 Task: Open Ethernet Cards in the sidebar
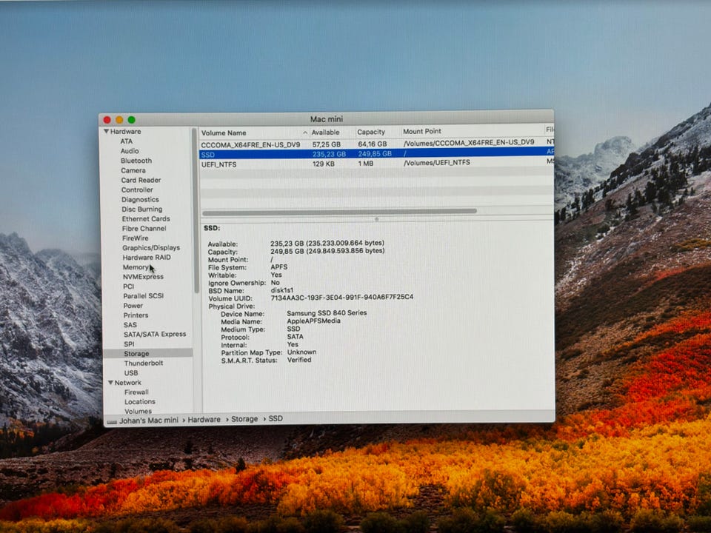[146, 219]
